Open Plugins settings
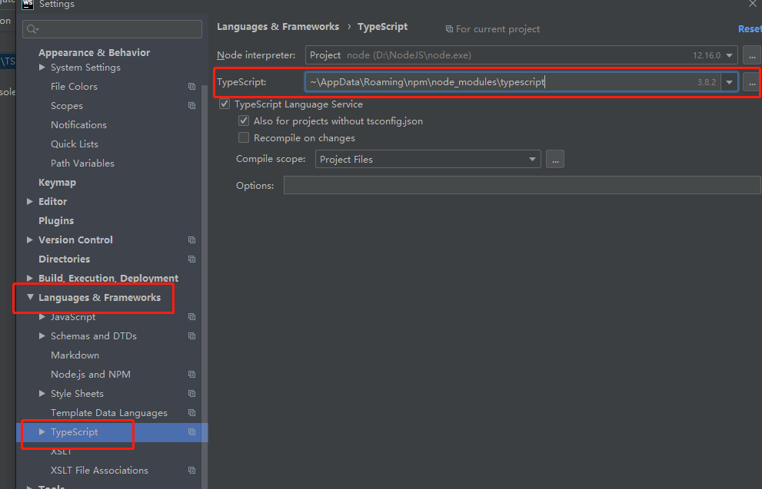This screenshot has width=762, height=489. [x=56, y=221]
